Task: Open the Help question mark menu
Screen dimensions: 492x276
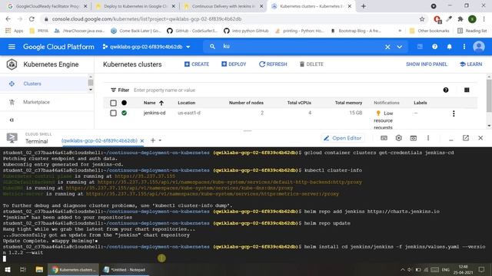Action: pos(434,47)
